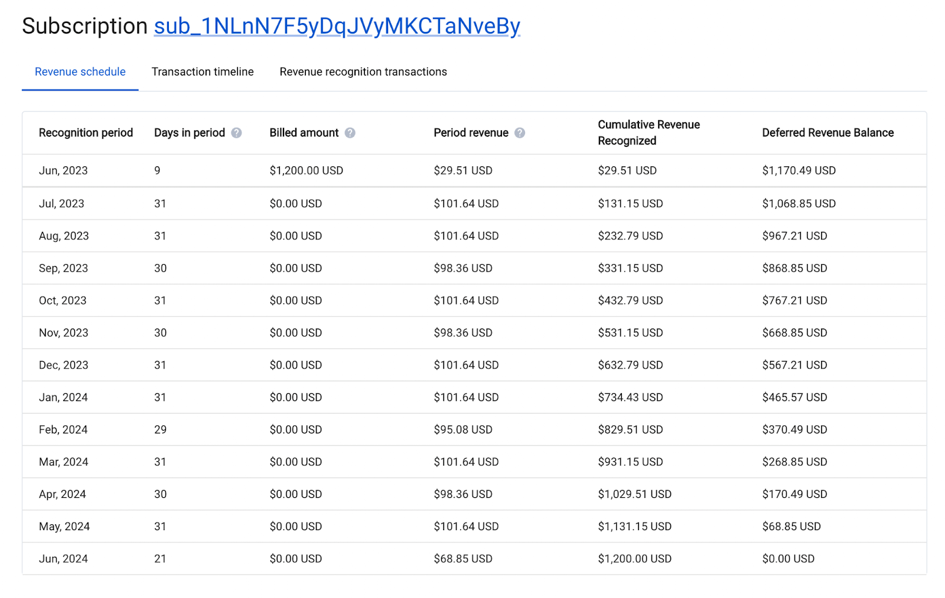Click the Days in period column header
Image resolution: width=945 pixels, height=598 pixels.
click(189, 133)
